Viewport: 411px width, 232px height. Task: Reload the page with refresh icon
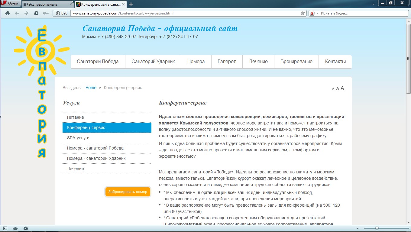tap(36, 13)
